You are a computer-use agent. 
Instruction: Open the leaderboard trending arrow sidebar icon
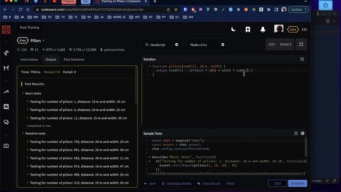pos(6,92)
